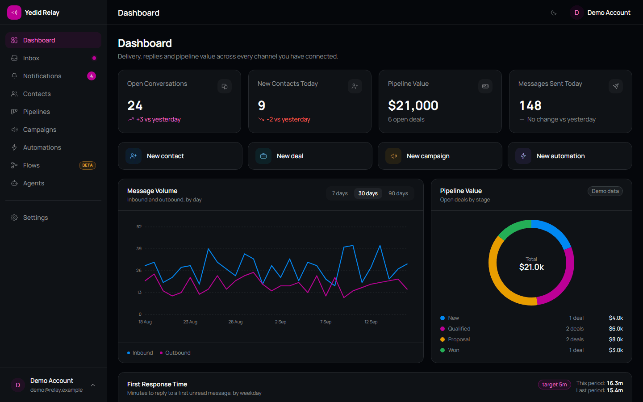Viewport: 643px width, 402px height.
Task: Switch chart to 7 days
Action: pyautogui.click(x=340, y=193)
